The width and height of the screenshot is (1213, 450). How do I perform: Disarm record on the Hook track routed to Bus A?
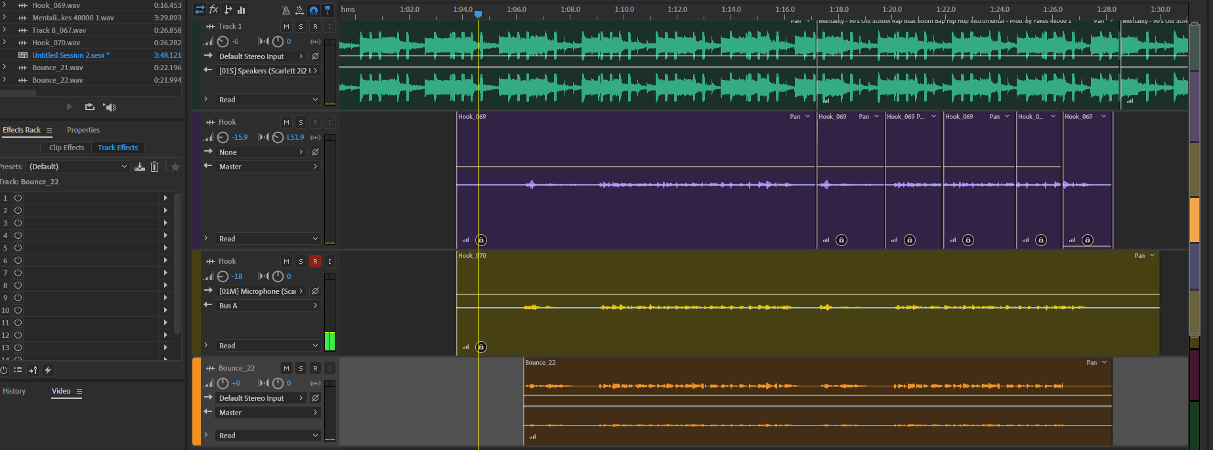[x=315, y=261]
